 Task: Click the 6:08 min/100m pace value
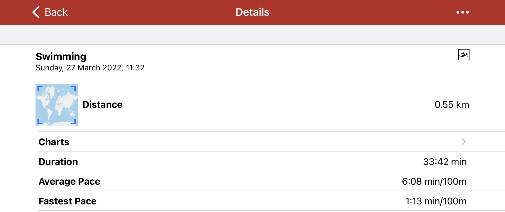click(x=434, y=181)
